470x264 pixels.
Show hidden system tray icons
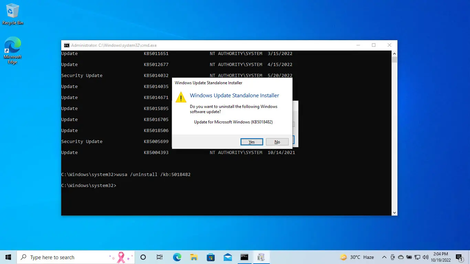coord(384,257)
